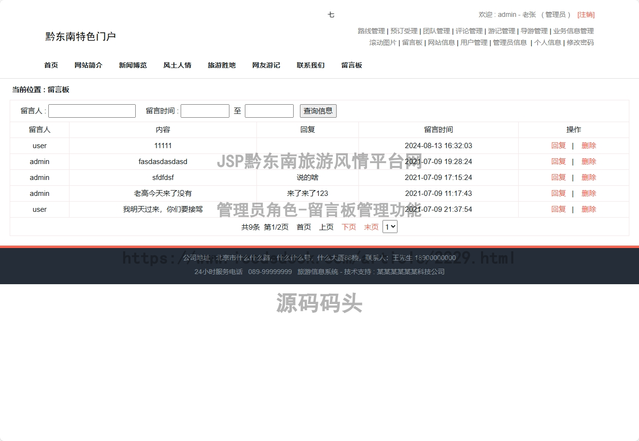Open 用户管理 admin link
The height and width of the screenshot is (441, 639).
point(474,42)
